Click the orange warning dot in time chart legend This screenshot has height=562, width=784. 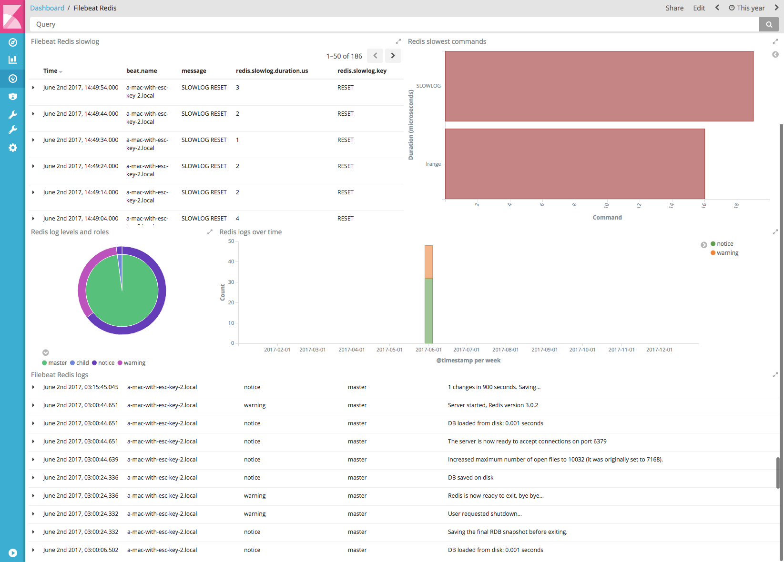point(713,253)
